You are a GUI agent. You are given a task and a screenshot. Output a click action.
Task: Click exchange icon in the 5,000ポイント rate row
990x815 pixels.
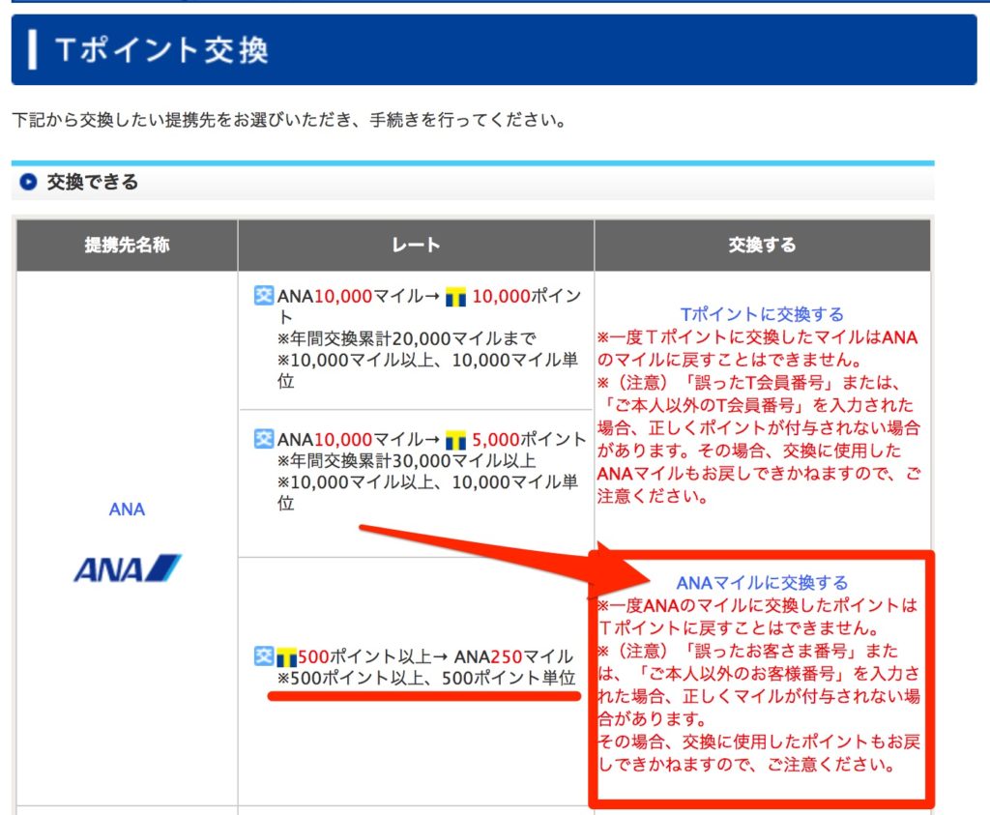tap(264, 438)
